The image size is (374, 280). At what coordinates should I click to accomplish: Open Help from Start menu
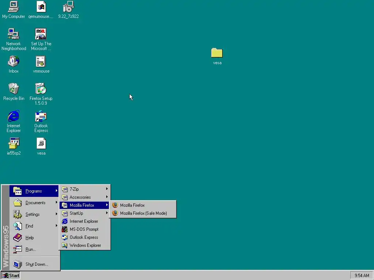[34, 238]
